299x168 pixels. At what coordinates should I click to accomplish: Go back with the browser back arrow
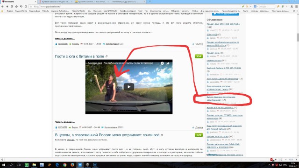(2, 7)
